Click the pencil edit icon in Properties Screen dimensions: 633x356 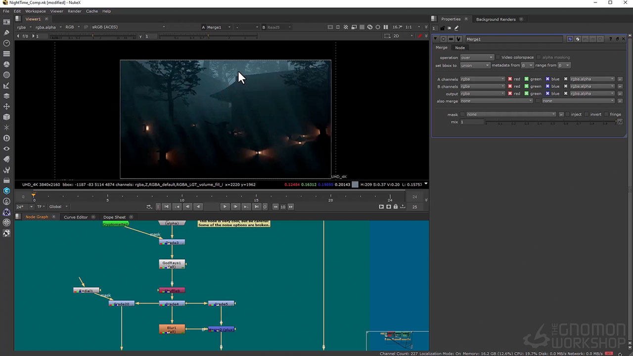point(456,28)
